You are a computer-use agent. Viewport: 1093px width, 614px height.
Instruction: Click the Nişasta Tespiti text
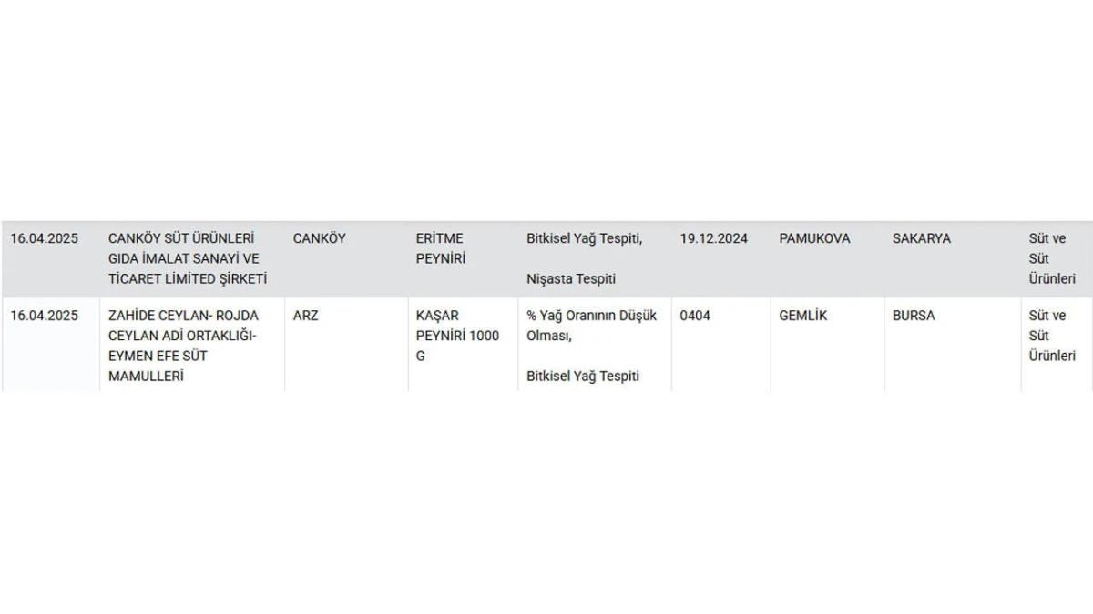(x=571, y=279)
